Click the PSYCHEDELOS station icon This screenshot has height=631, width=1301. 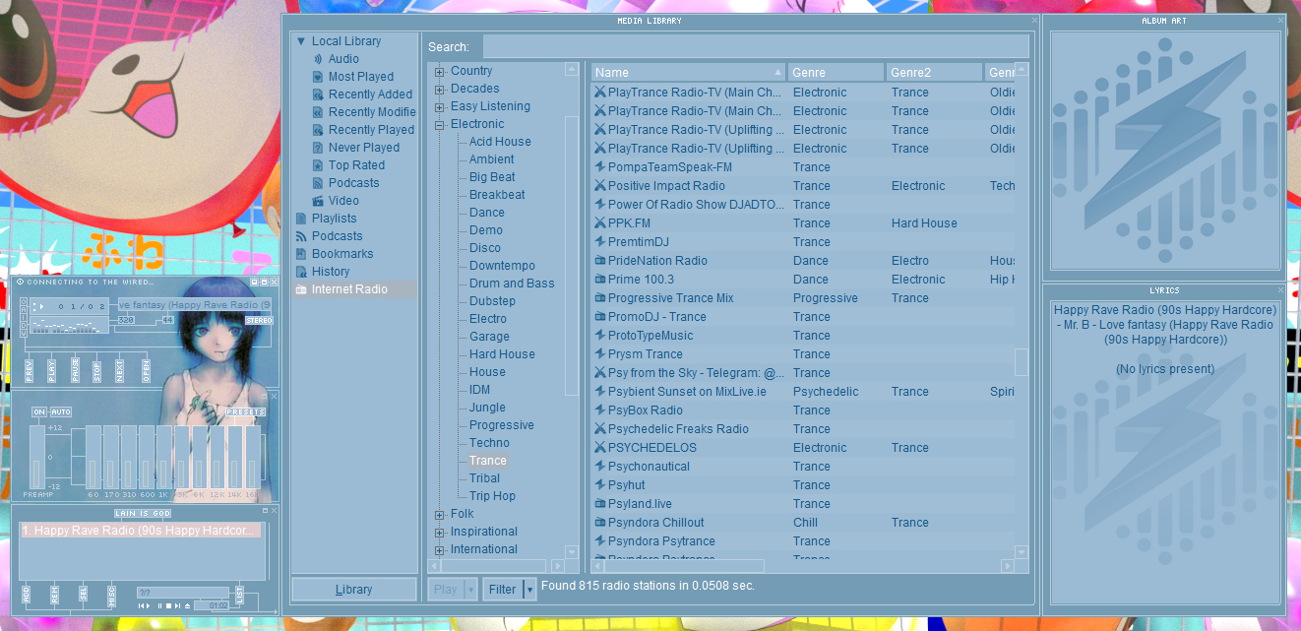(x=599, y=448)
